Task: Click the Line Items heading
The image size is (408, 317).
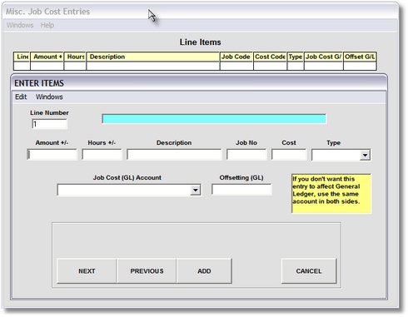Action: pos(200,42)
